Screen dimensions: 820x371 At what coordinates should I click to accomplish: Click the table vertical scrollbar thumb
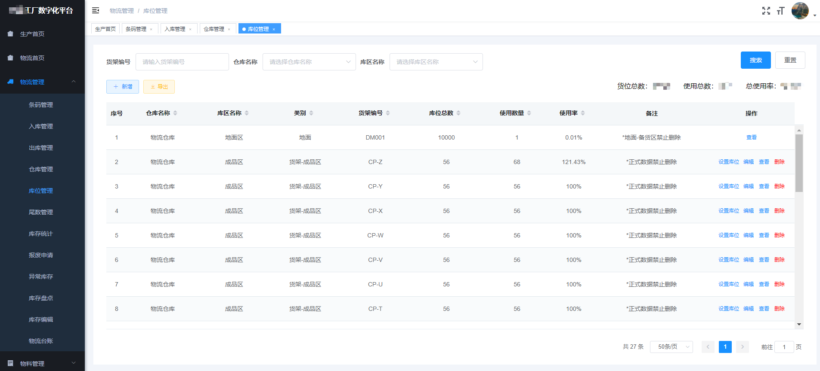tap(799, 163)
